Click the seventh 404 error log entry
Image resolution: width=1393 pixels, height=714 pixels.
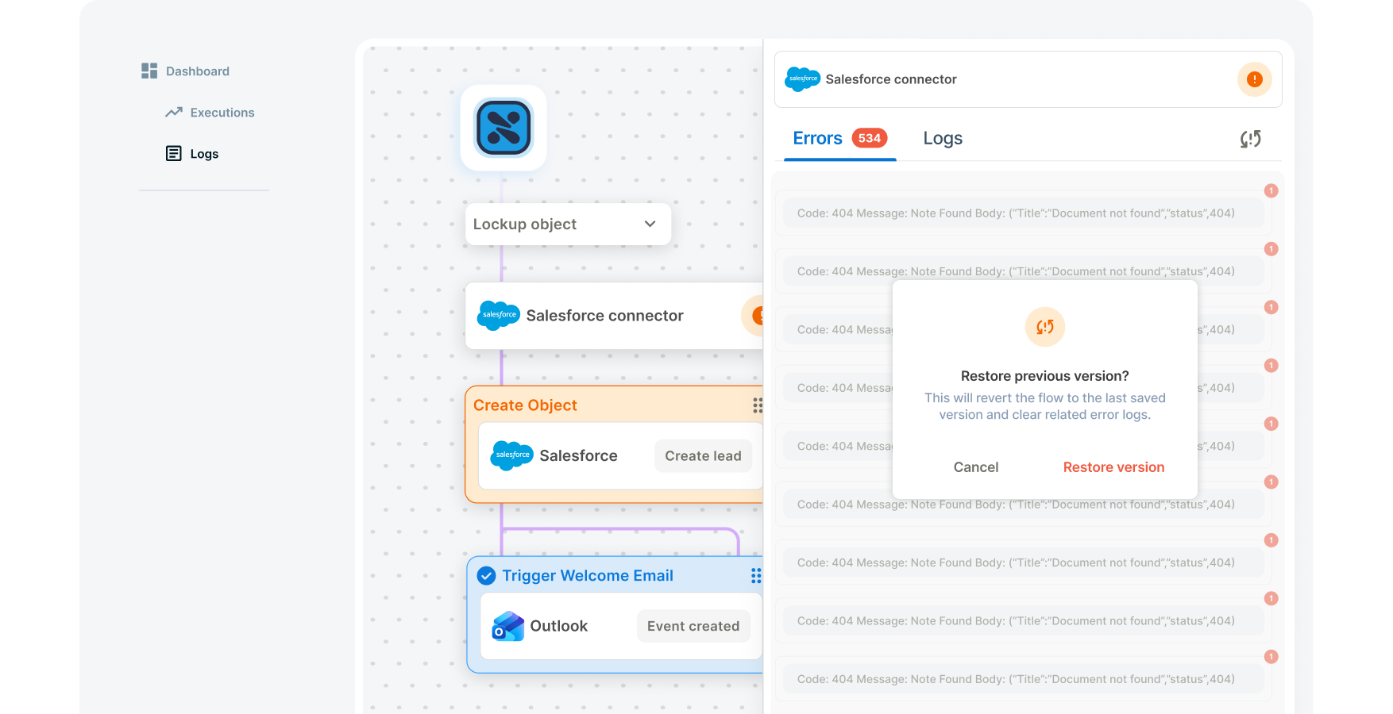tap(1023, 562)
